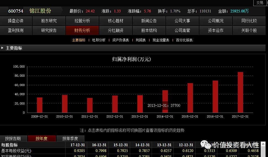Screen dimensions: 268x157
Task: Select the highlighted 财务分析 tab
Action: click(82, 30)
